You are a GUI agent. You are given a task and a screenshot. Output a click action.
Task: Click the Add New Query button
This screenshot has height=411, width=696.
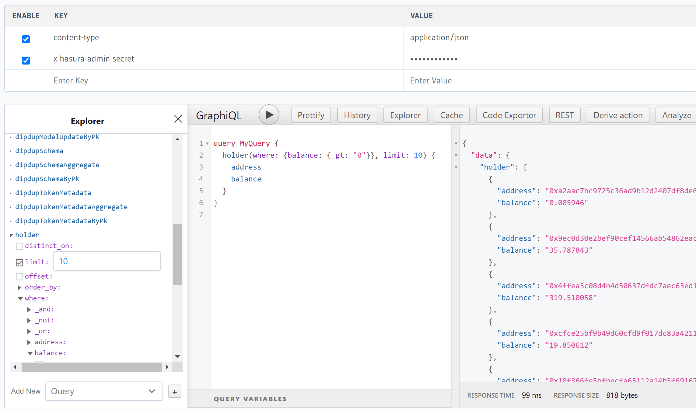(174, 392)
